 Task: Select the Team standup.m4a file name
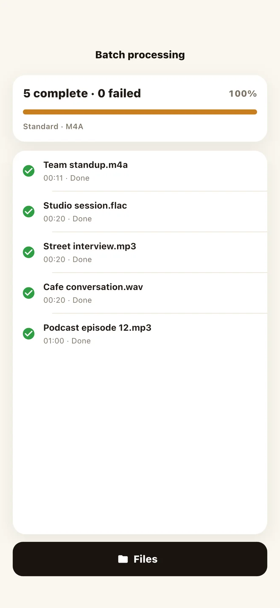click(x=85, y=165)
